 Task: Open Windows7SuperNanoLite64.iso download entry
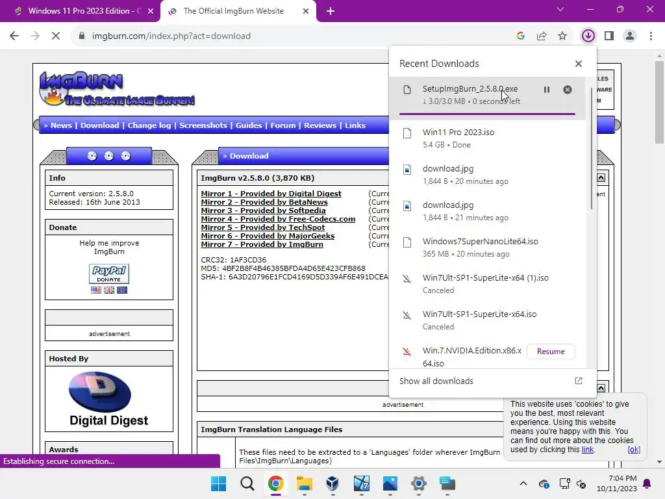point(487,248)
